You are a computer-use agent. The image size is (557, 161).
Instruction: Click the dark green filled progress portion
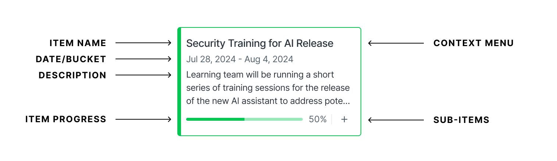click(215, 119)
